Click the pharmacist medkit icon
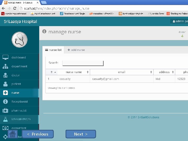This screenshot has height=141, width=188. tap(5, 110)
